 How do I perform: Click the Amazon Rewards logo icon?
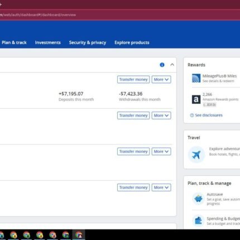[x=196, y=99]
